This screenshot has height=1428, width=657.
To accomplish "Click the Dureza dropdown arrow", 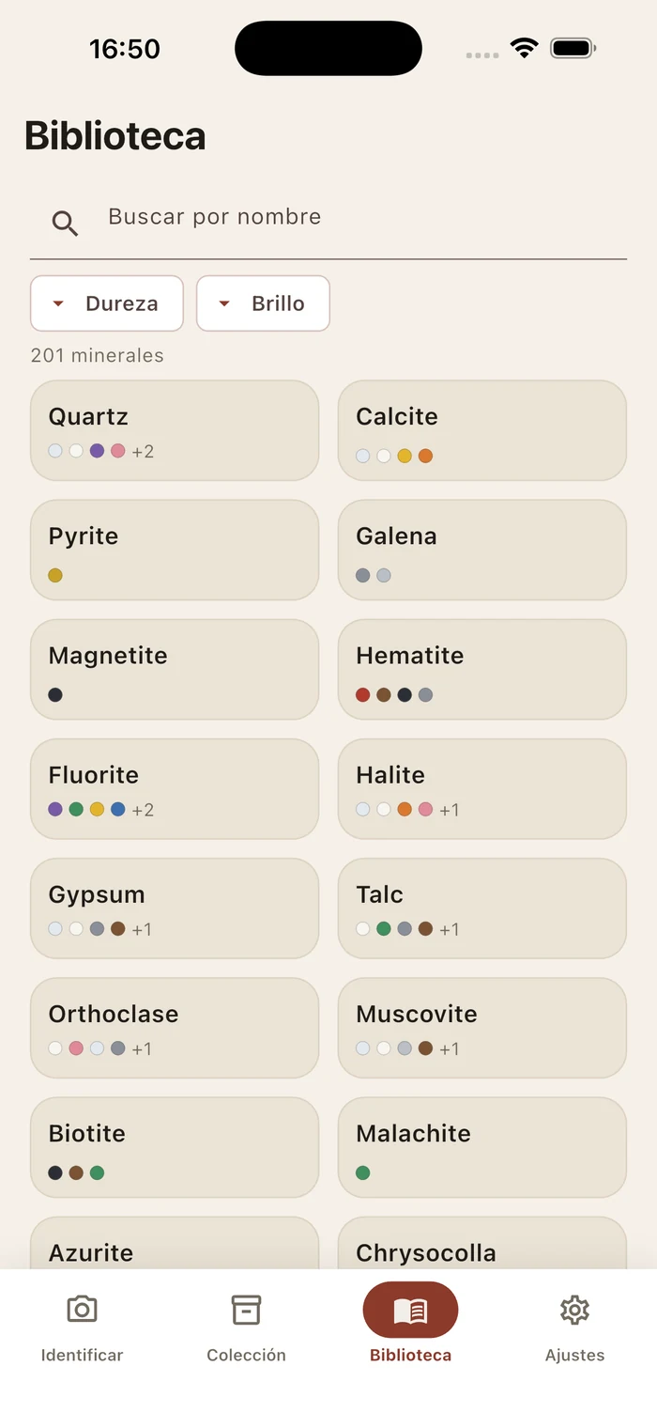I will click(58, 303).
